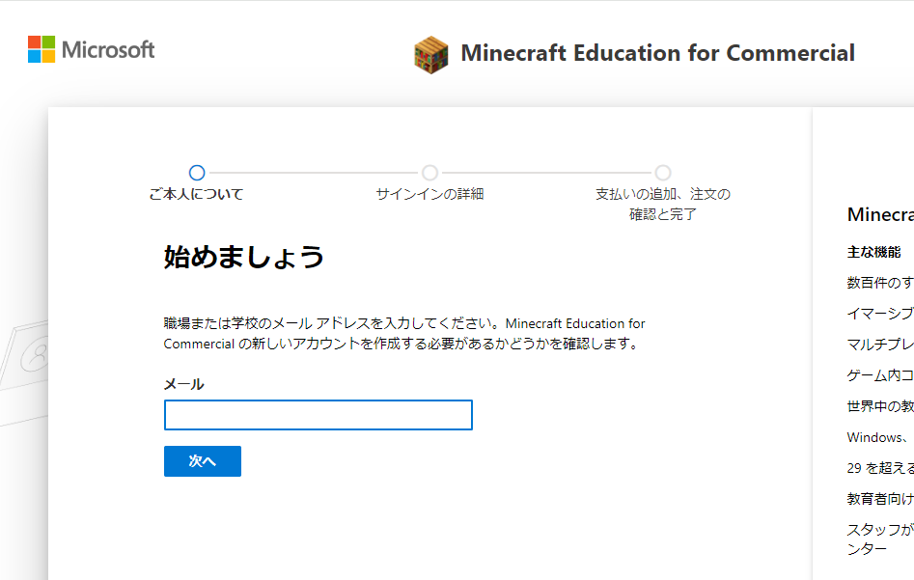914x580 pixels.
Task: Select the ご本人について step circle
Action: click(x=197, y=173)
